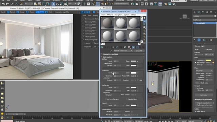Image resolution: width=217 pixels, height=122 pixels.
Task: Click the Backlight icon beside material slots
Action: [144, 21]
